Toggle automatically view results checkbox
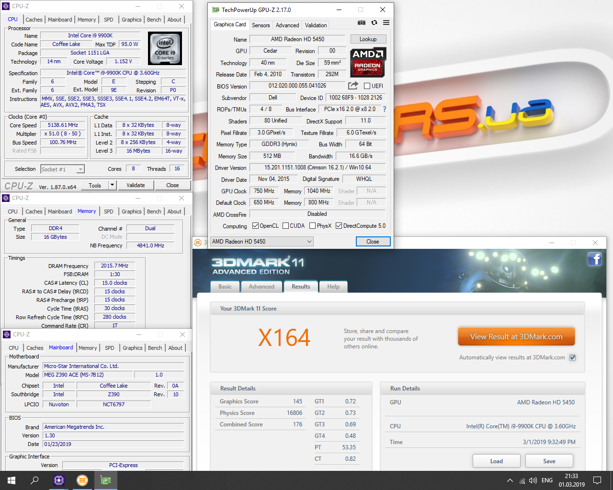 [x=572, y=357]
